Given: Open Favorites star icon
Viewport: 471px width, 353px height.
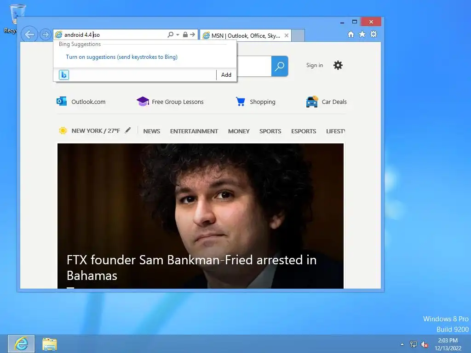Looking at the screenshot, I should [362, 34].
